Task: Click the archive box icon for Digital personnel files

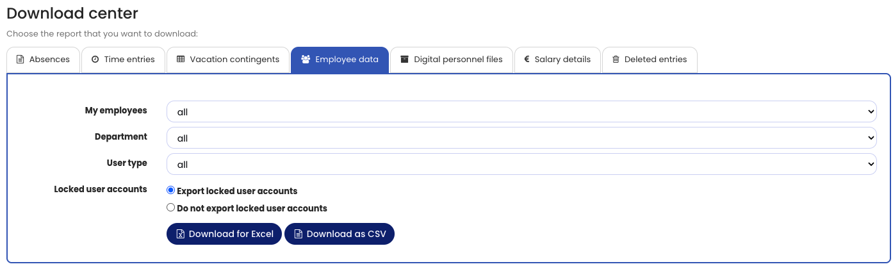Action: tap(404, 60)
